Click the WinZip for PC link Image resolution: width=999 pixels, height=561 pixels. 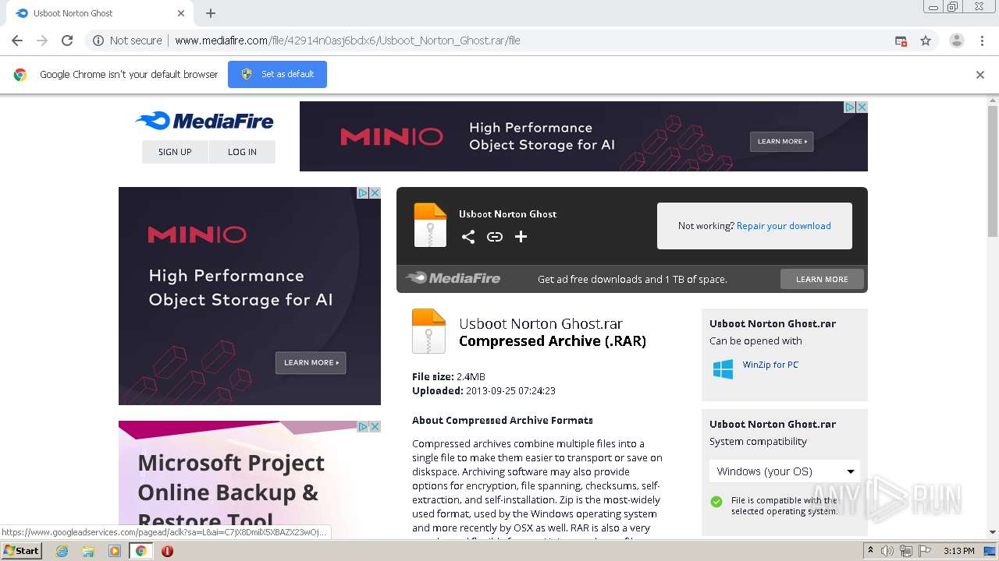coord(770,365)
